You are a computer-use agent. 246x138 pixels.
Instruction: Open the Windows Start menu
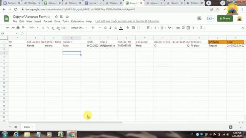pos(5,134)
